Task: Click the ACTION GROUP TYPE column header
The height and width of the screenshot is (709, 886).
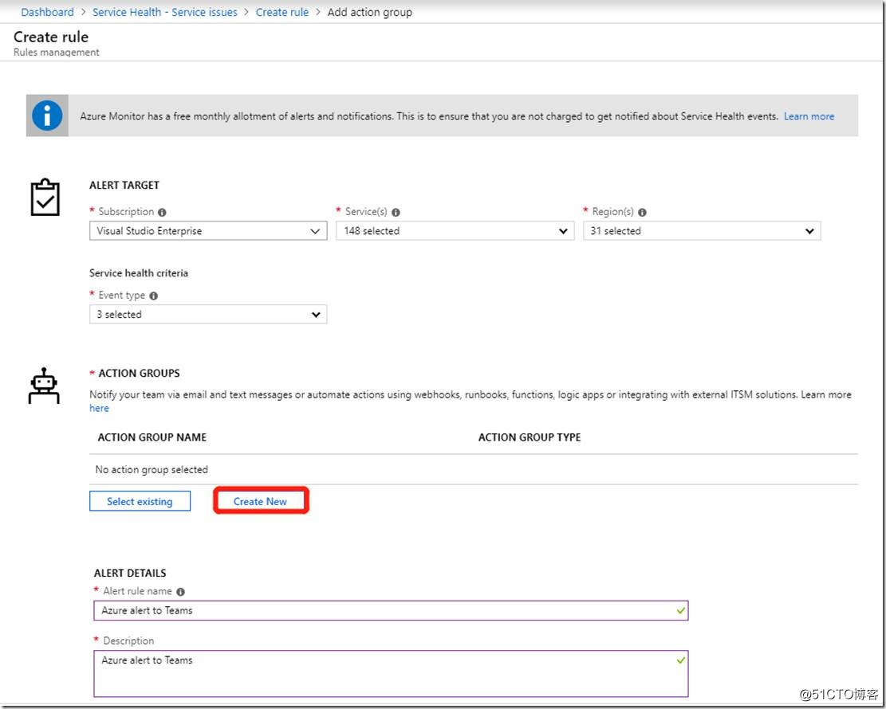Action: point(530,437)
